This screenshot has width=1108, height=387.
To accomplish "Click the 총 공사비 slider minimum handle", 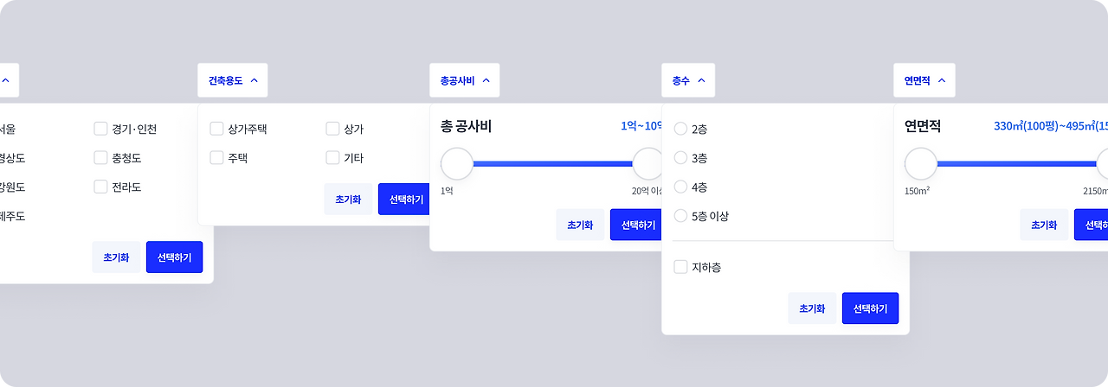I will pyautogui.click(x=457, y=163).
